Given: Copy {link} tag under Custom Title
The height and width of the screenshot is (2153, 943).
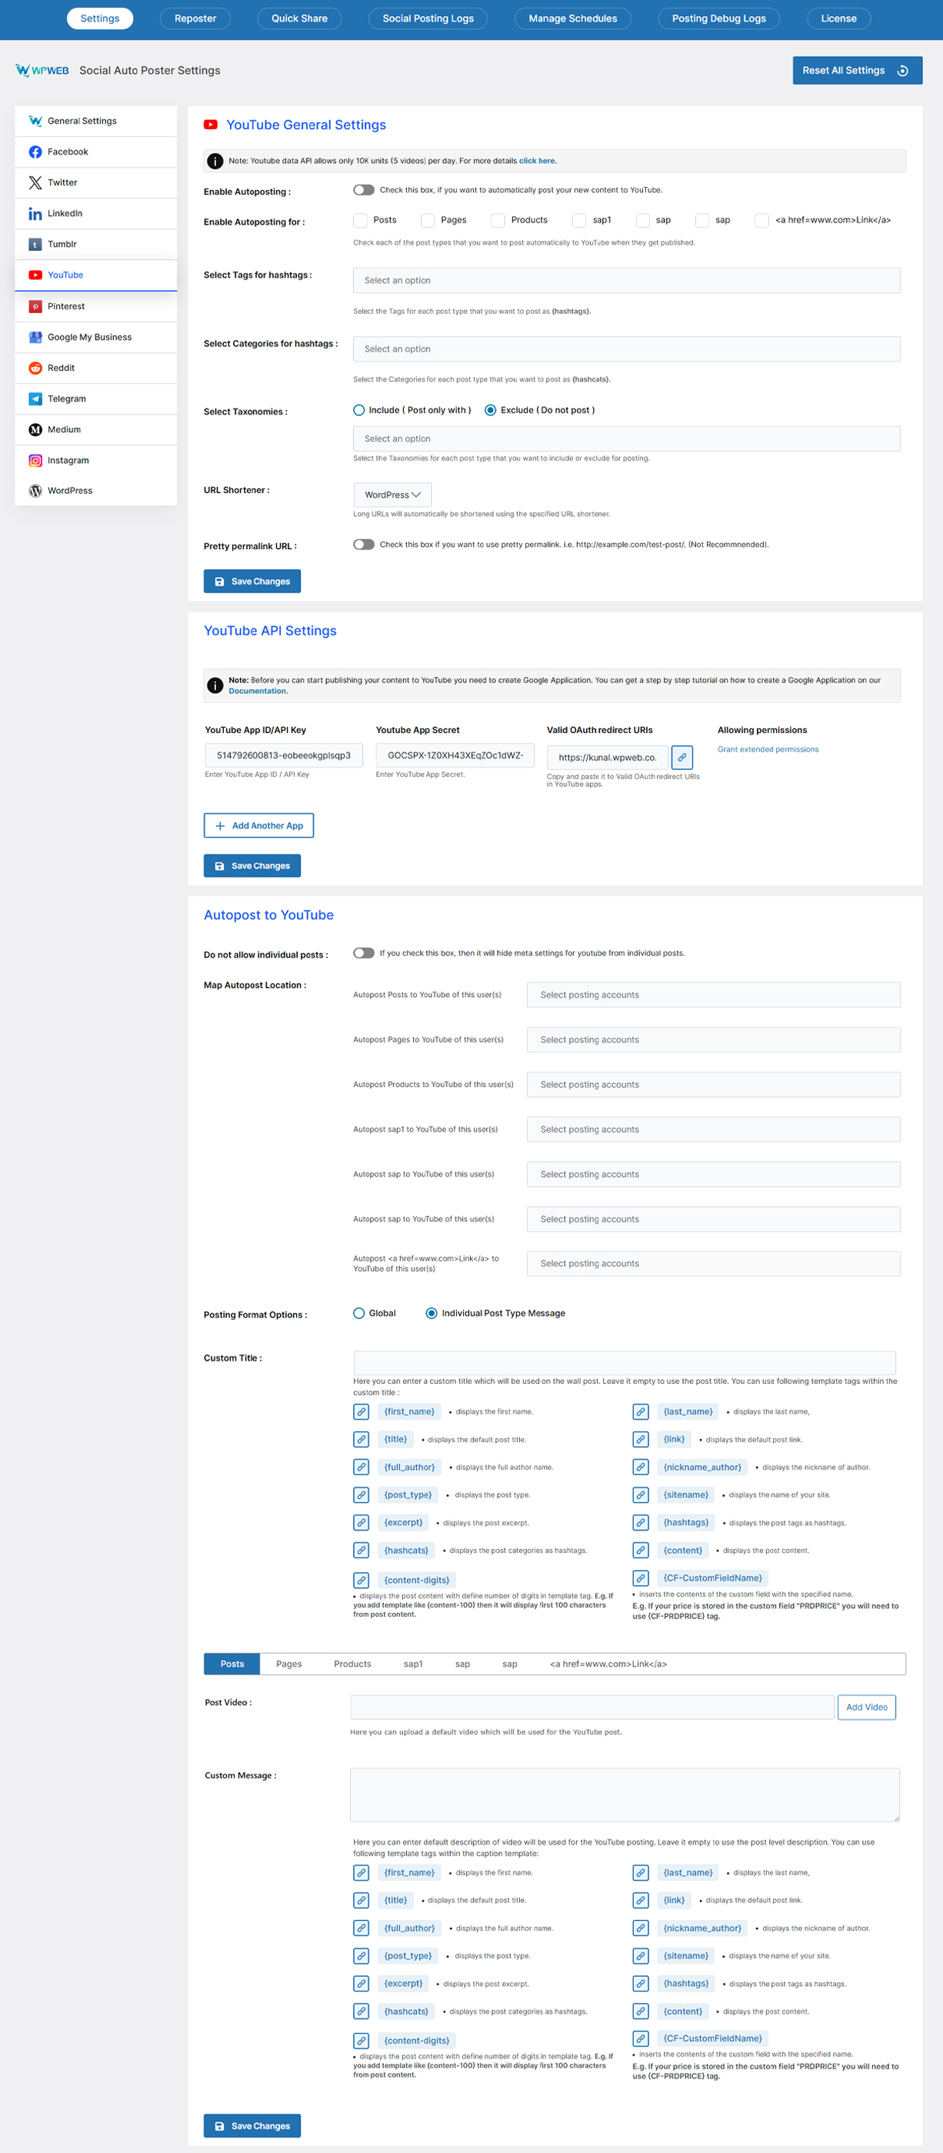Looking at the screenshot, I should tap(641, 1439).
